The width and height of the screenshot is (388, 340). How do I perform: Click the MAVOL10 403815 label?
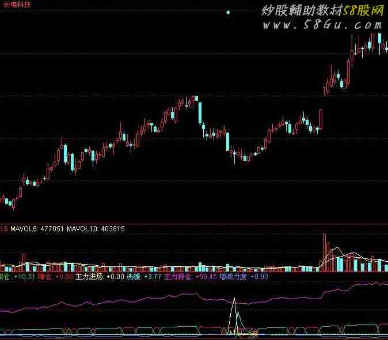pyautogui.click(x=96, y=229)
